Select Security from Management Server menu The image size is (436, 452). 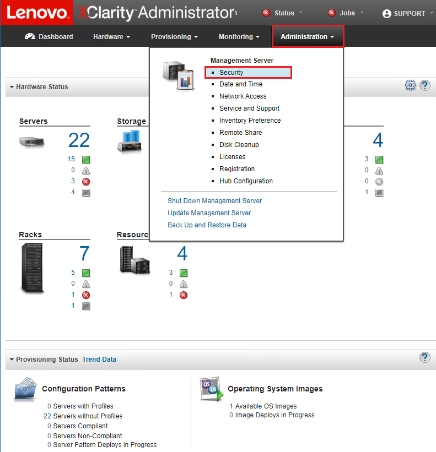pos(231,72)
